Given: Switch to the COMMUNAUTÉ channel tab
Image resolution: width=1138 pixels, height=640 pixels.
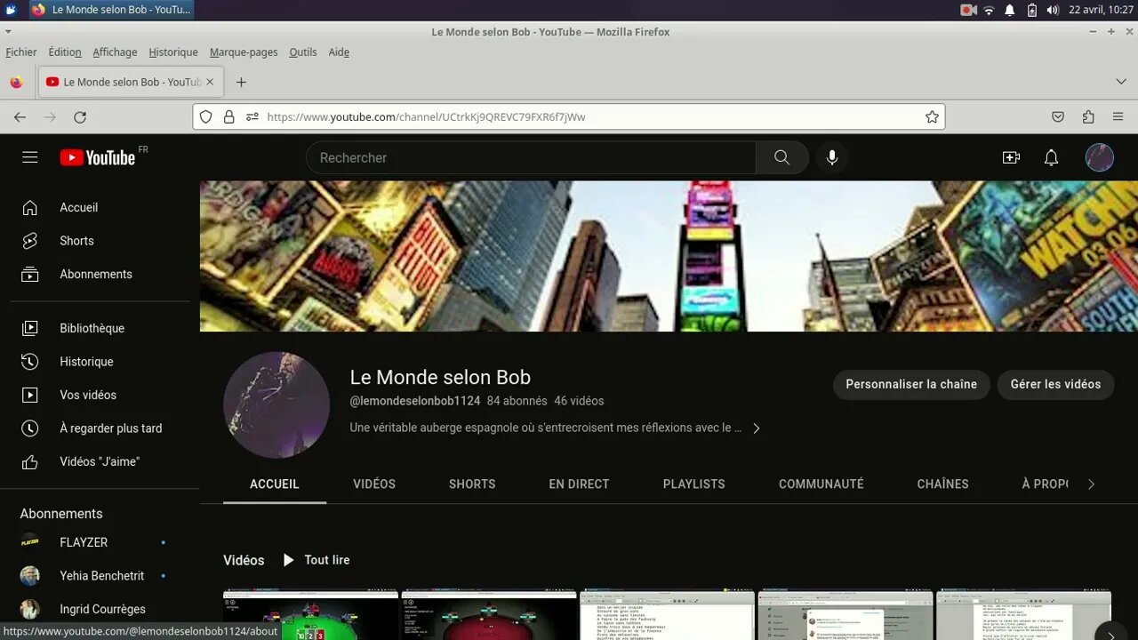Looking at the screenshot, I should point(821,484).
